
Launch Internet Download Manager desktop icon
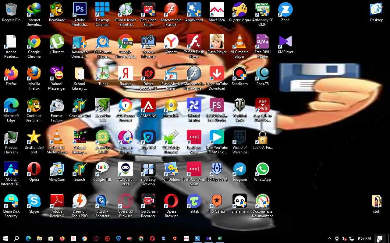pos(34,15)
